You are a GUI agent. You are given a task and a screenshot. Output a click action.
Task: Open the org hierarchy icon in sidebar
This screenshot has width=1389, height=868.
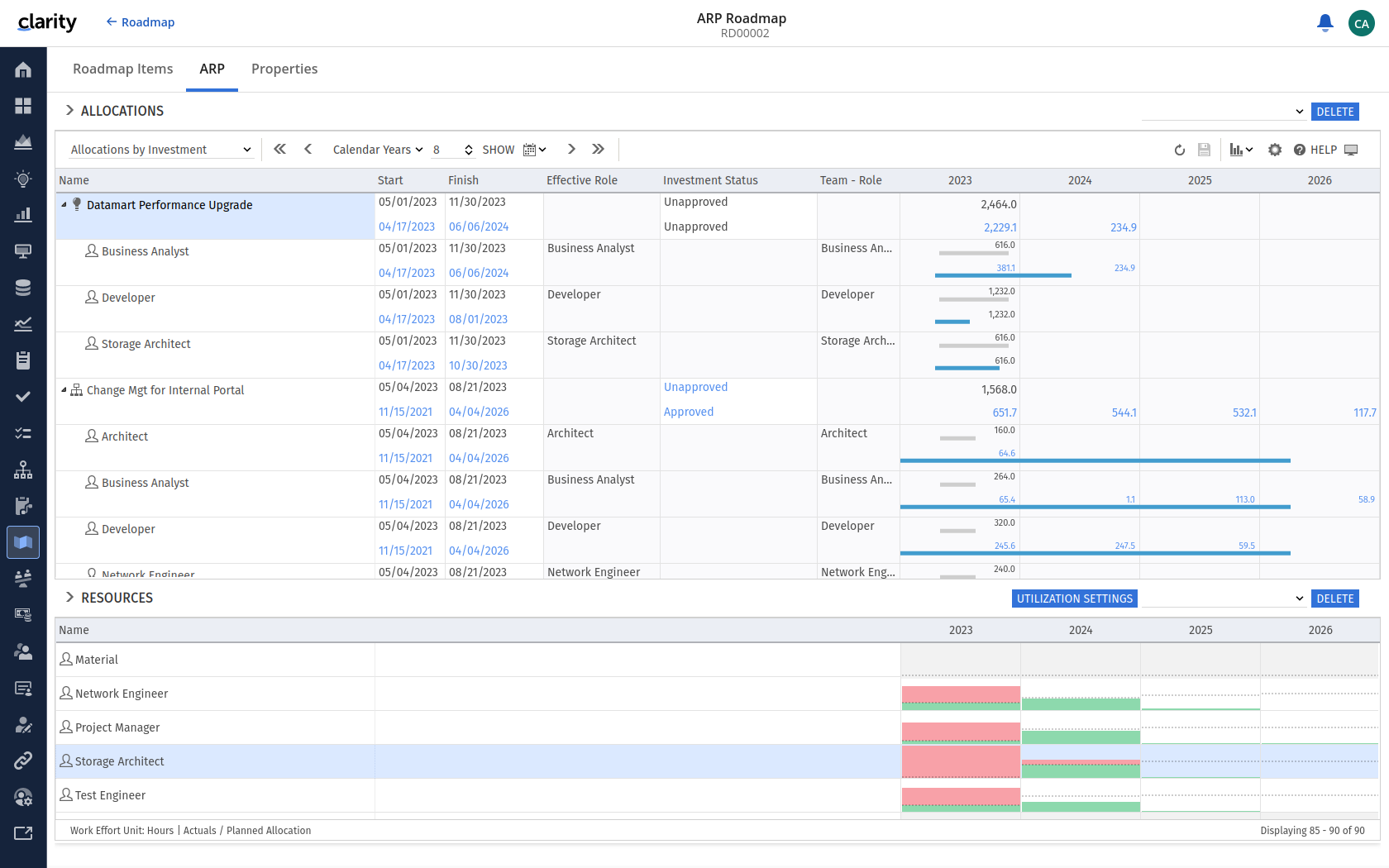(23, 470)
